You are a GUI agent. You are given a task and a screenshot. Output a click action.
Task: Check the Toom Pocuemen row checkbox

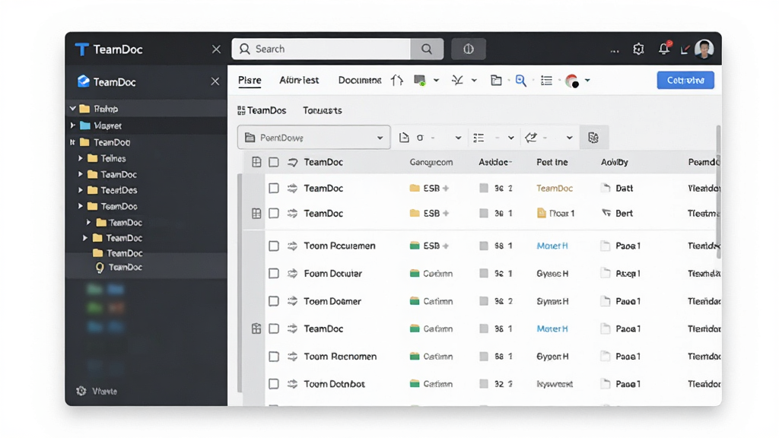tap(274, 246)
